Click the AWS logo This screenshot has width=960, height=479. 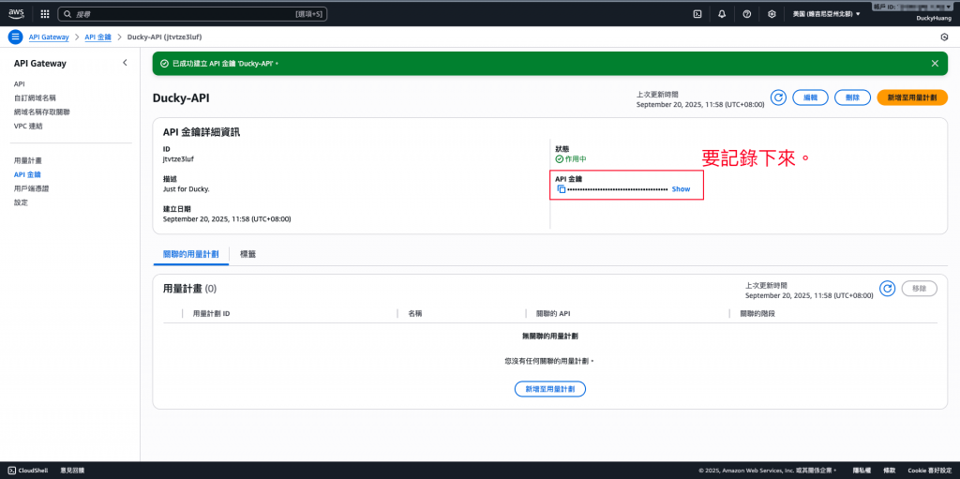coord(16,13)
